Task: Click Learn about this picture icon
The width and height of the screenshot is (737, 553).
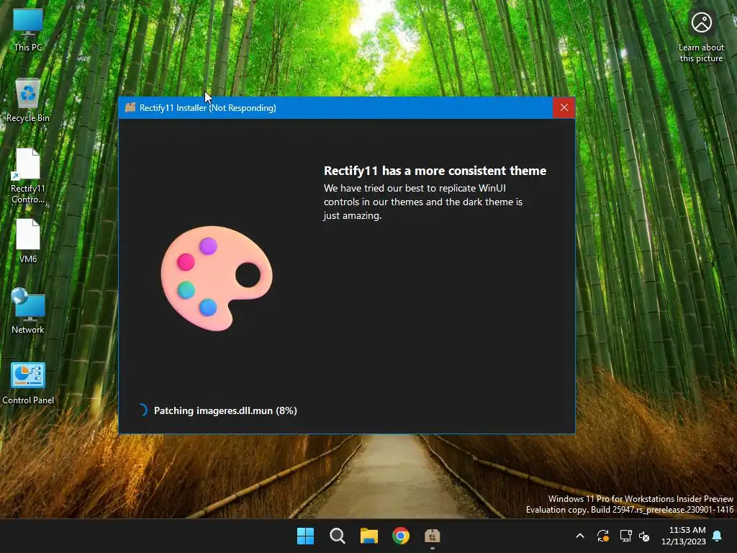Action: click(701, 36)
